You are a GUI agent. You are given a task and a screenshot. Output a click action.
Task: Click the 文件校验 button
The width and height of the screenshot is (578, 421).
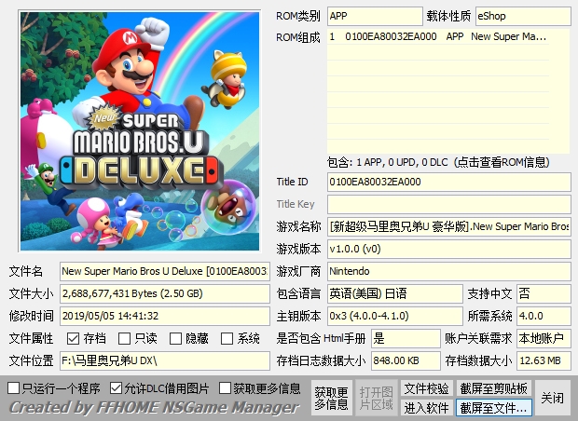(427, 387)
